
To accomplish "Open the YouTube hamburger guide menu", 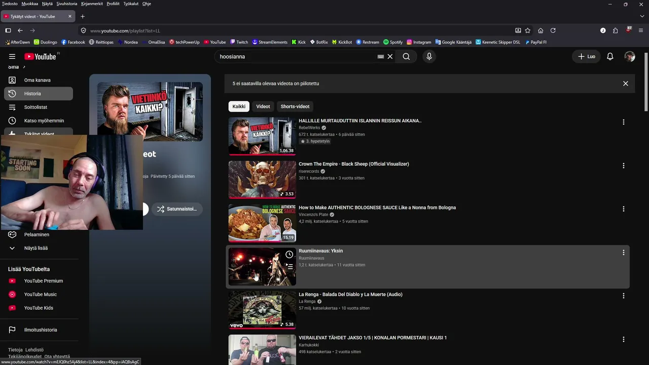I will (12, 57).
